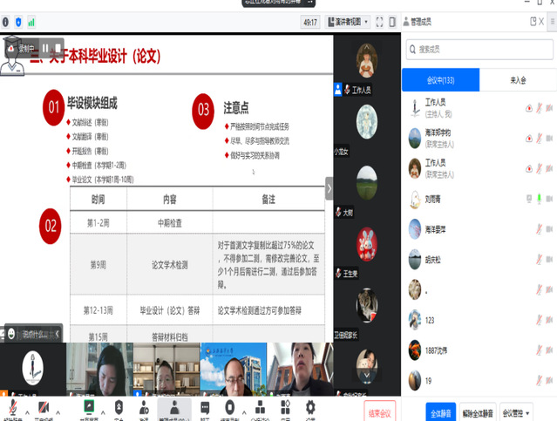Switch to the 未入会 tab
This screenshot has width=557, height=421.
point(518,80)
